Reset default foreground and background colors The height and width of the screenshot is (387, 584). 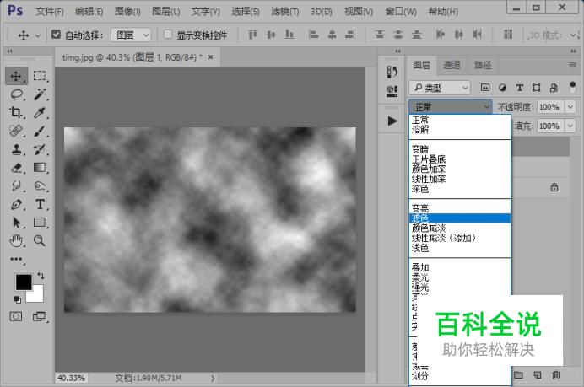click(x=17, y=298)
